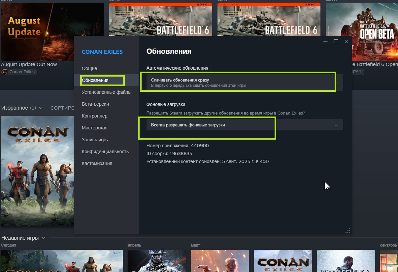Open Кастомизация section

[97, 163]
